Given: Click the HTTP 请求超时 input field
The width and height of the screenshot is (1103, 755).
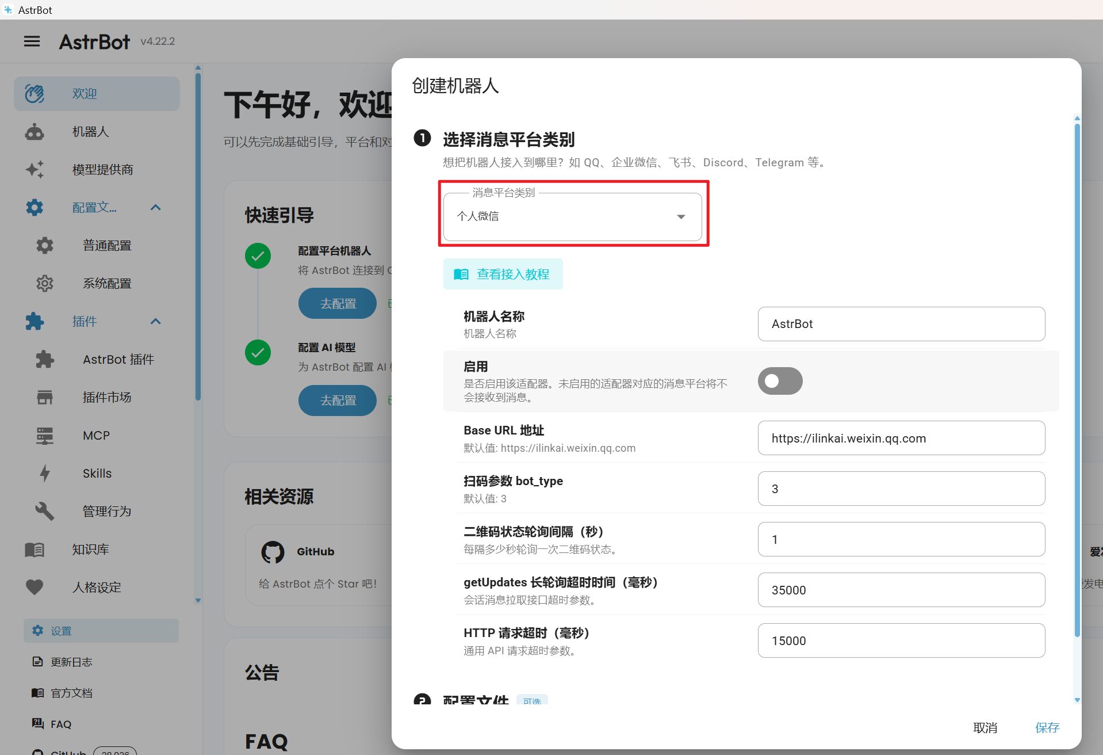Looking at the screenshot, I should point(901,640).
